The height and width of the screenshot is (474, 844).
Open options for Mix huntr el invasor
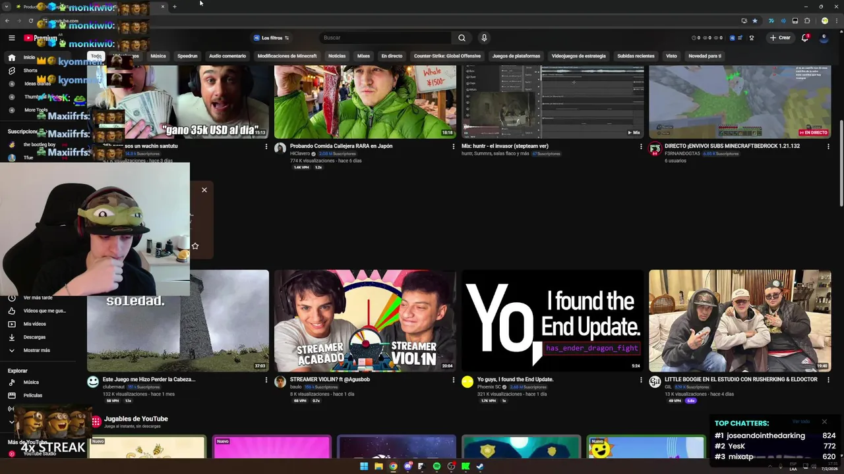click(640, 146)
